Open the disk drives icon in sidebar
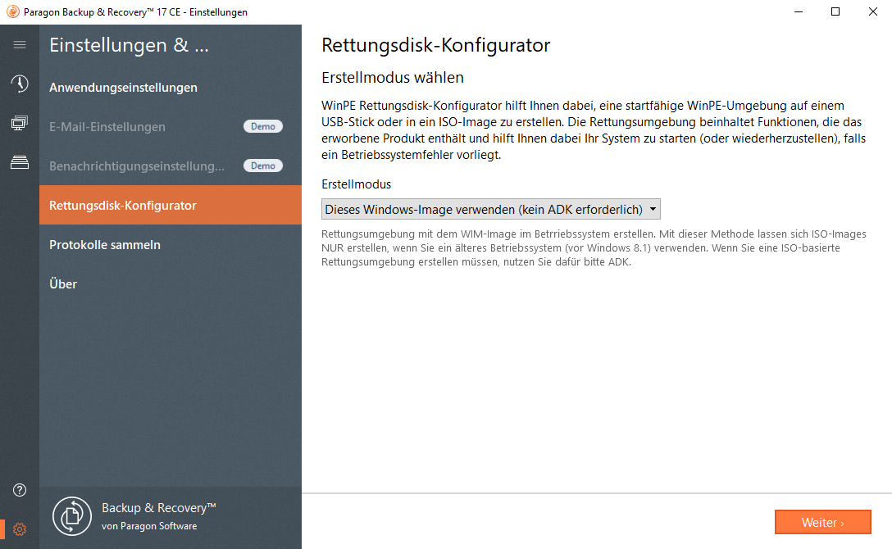The height and width of the screenshot is (549, 892). click(20, 162)
